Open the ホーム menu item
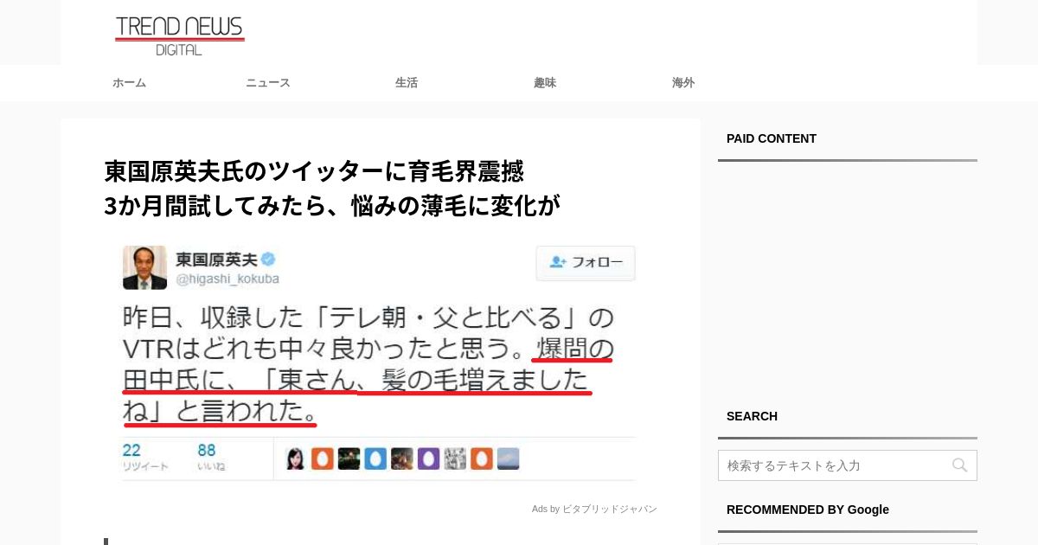This screenshot has height=545, width=1038. point(129,83)
